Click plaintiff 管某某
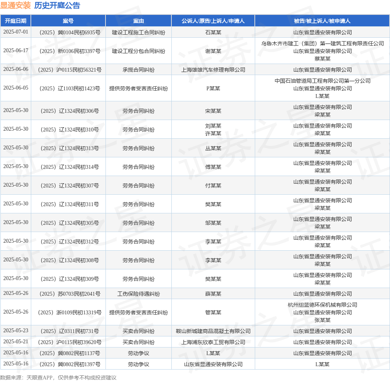 (213, 312)
